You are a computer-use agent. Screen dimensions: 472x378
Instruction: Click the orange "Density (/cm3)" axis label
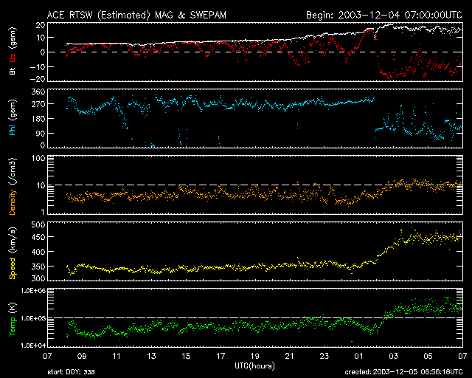click(x=13, y=186)
